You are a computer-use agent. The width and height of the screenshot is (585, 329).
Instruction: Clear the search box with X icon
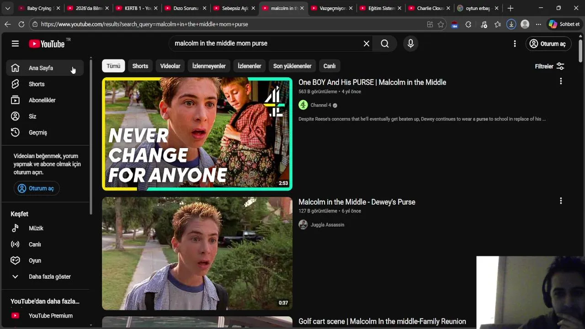[366, 43]
